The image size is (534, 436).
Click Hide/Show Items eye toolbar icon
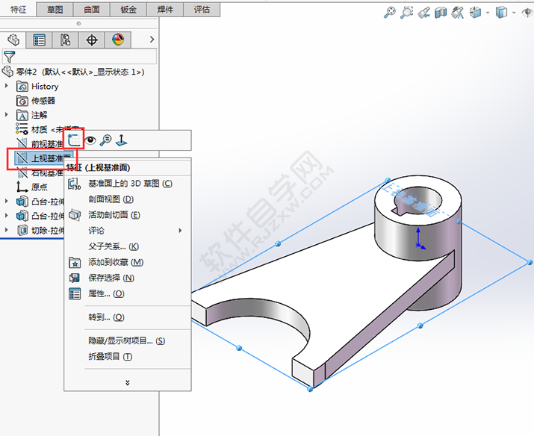point(527,13)
